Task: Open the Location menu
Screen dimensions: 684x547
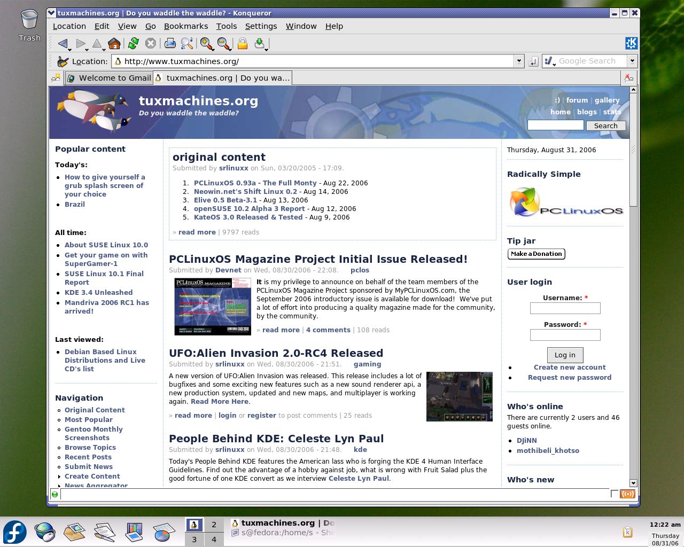Action: tap(69, 26)
